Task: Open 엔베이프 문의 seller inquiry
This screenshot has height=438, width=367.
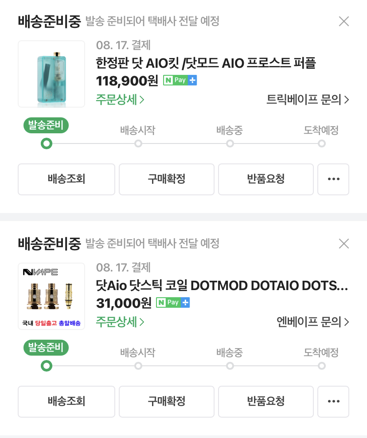Action: (313, 322)
